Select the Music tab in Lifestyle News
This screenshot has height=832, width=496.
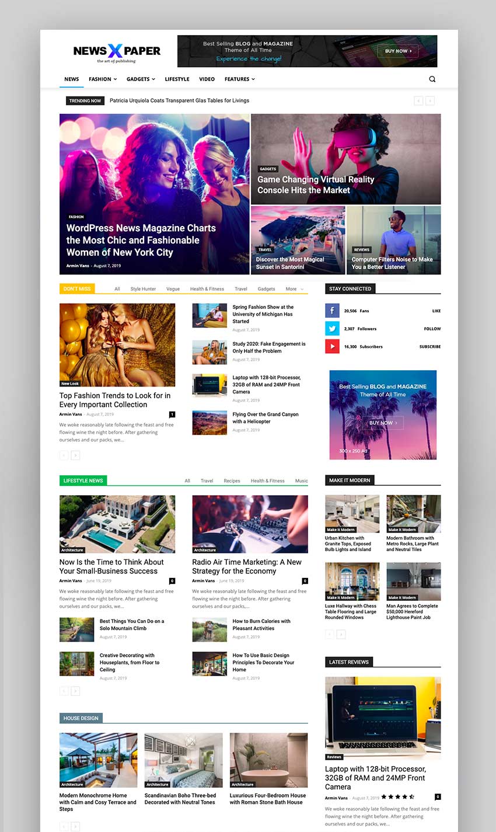302,481
